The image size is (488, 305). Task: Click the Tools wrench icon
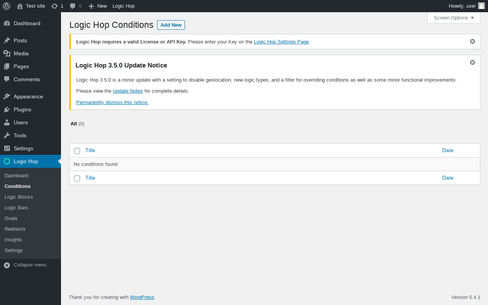click(7, 135)
